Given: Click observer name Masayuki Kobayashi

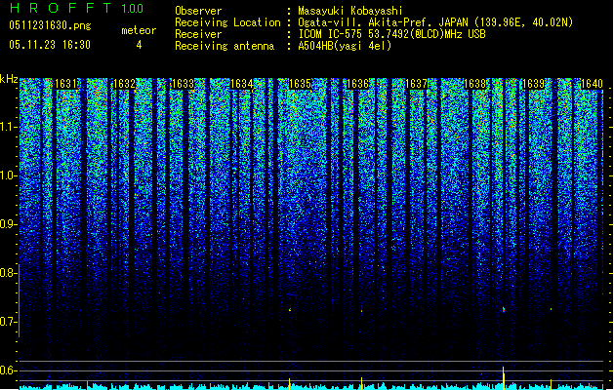Looking at the screenshot, I should coord(350,11).
